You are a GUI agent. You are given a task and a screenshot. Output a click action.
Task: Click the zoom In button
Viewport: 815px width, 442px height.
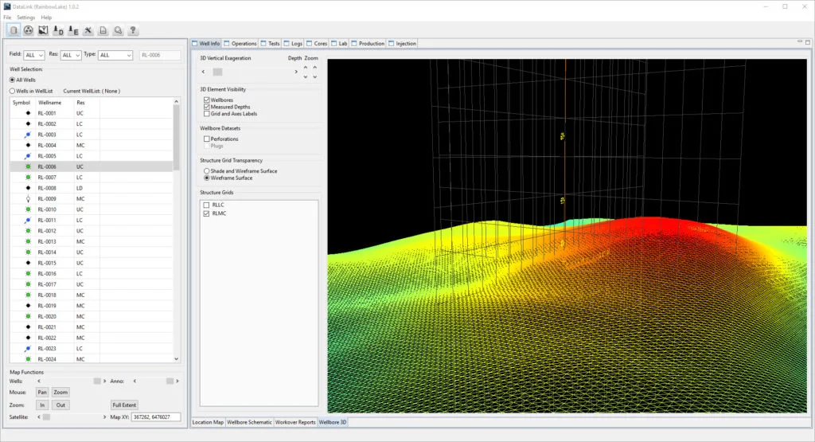tap(42, 405)
